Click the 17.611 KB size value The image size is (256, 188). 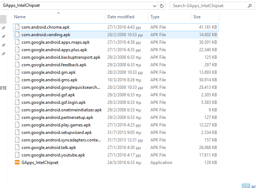click(x=208, y=155)
